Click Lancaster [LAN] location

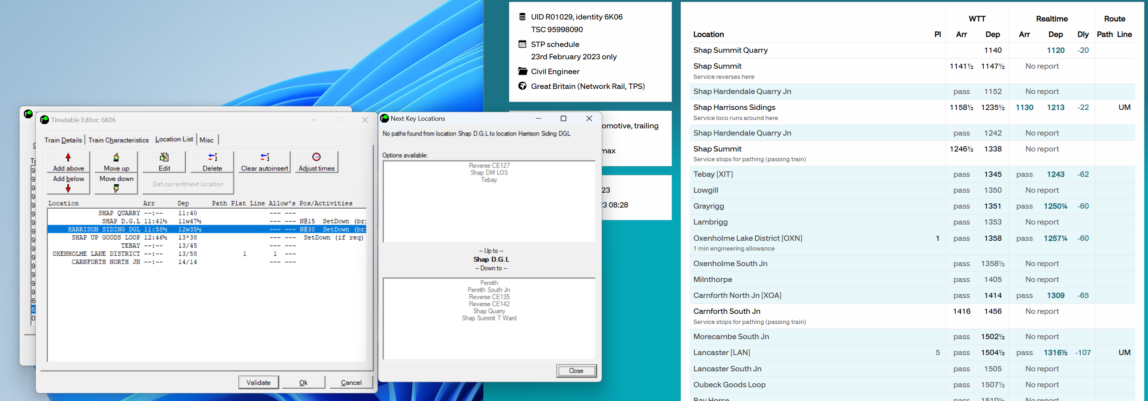[722, 353]
